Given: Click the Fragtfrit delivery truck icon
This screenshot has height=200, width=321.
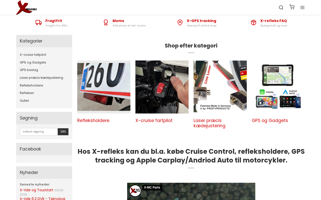Looking at the screenshot, I should tap(39, 22).
